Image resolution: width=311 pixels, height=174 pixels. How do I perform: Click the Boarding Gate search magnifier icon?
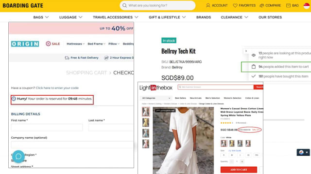pos(124,5)
